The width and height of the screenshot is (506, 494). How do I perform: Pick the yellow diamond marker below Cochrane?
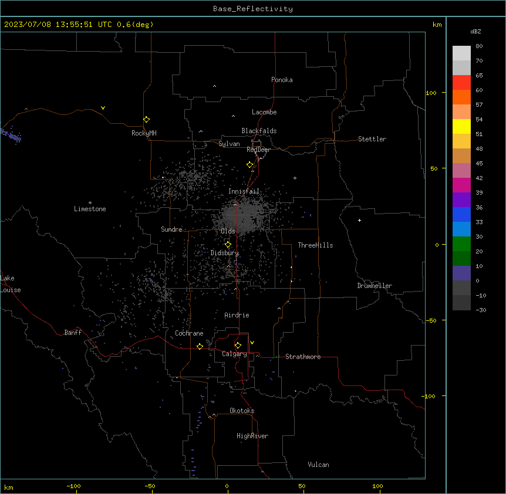pyautogui.click(x=200, y=347)
